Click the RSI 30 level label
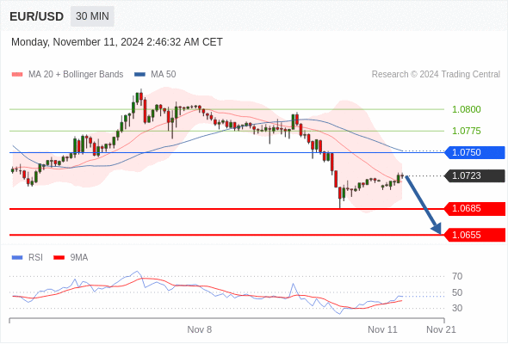 click(x=457, y=308)
